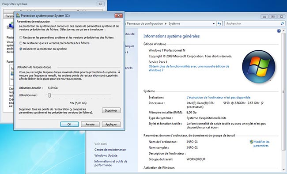The image size is (287, 174).
Task: Click 'Panneaux de configuration' breadcrumb
Action: (144, 24)
